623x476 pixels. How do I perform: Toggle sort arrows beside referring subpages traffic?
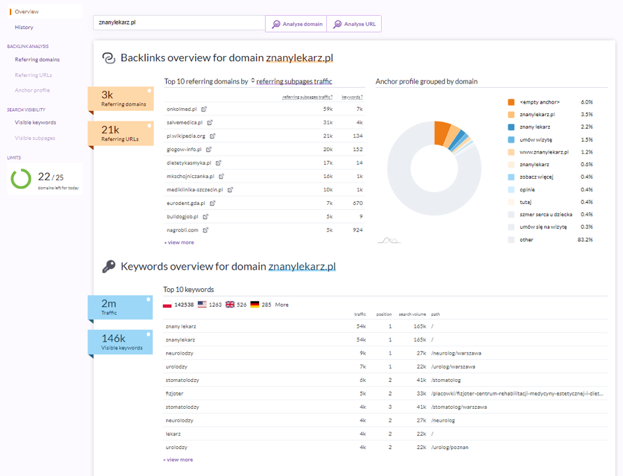[252, 81]
